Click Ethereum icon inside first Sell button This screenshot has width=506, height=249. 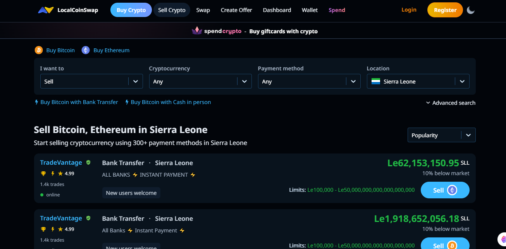coord(452,190)
